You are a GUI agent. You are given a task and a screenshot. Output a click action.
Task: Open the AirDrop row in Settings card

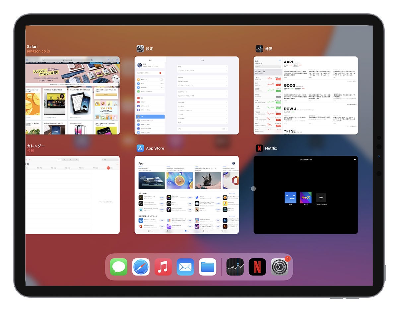[x=202, y=77]
